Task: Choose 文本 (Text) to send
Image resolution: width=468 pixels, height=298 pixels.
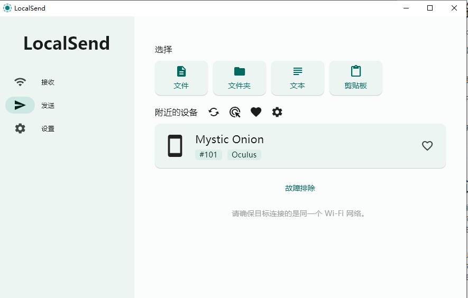Action: (298, 78)
